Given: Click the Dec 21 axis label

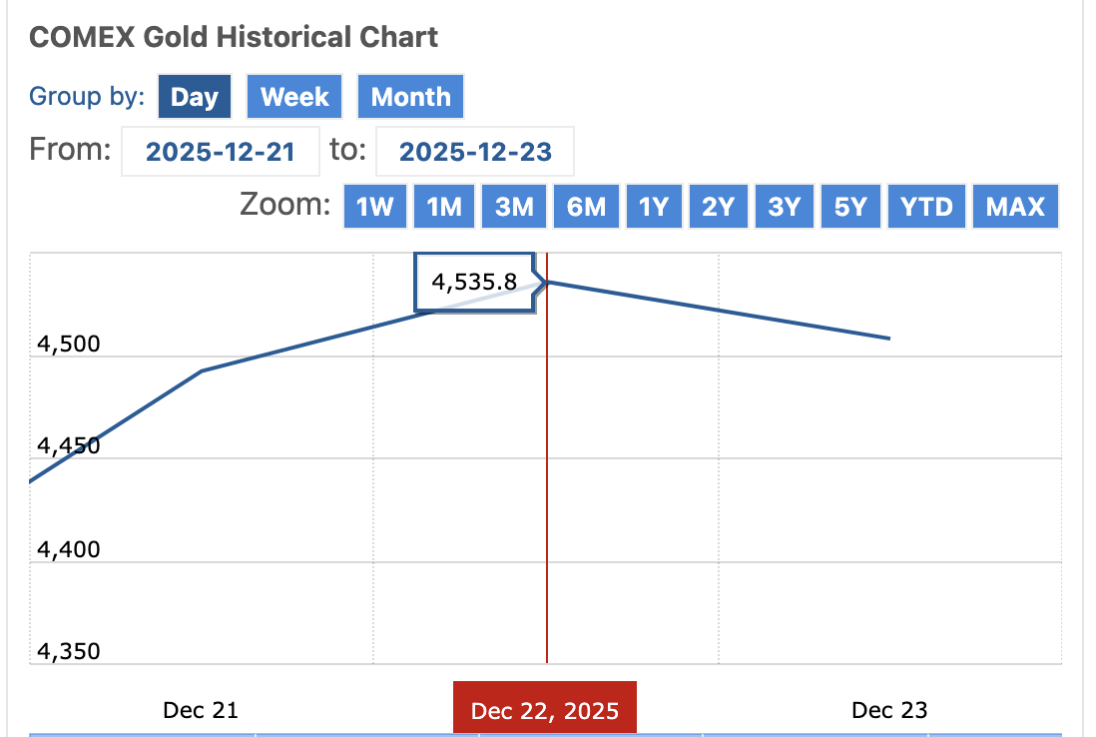Looking at the screenshot, I should (201, 710).
